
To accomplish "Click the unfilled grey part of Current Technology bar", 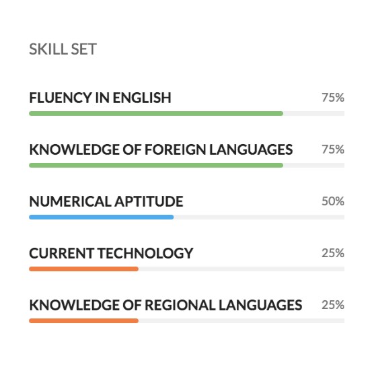I will click(x=242, y=269).
